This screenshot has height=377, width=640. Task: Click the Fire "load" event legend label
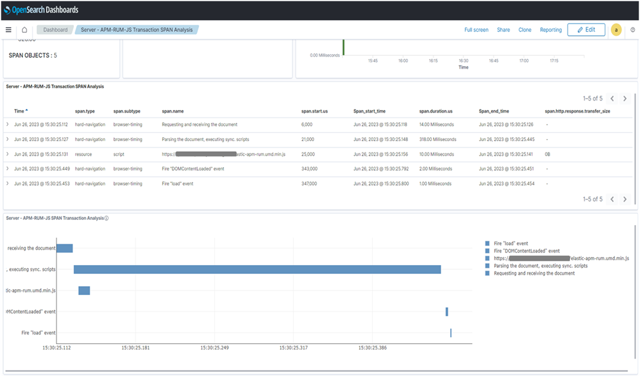click(511, 243)
